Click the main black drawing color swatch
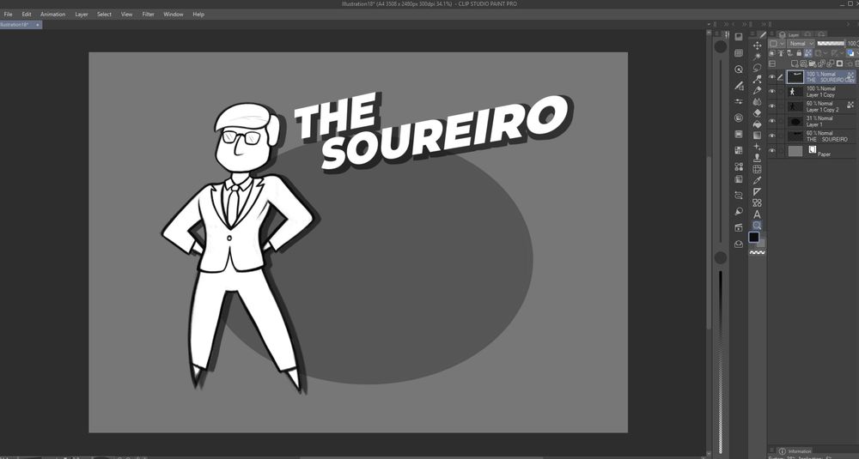 (754, 237)
